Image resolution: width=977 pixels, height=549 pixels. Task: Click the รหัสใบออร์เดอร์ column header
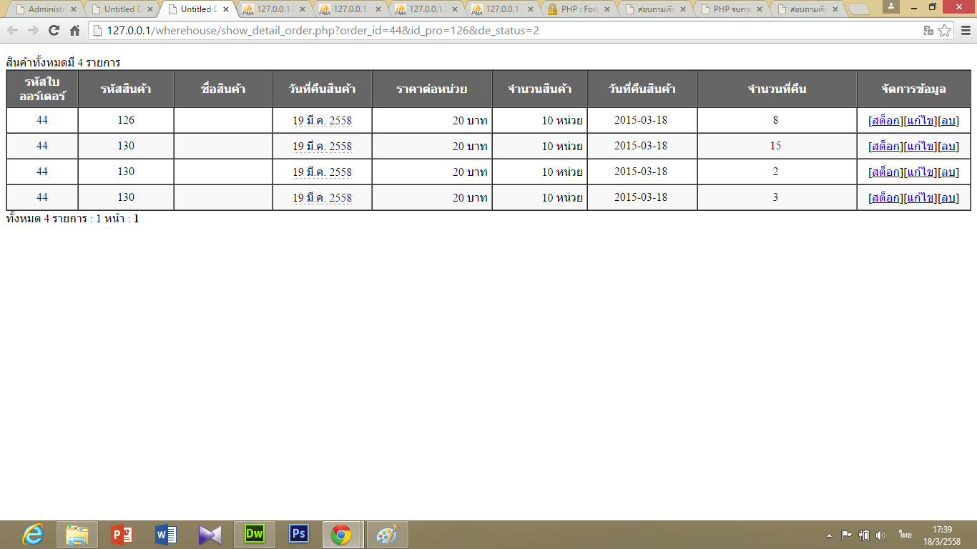point(42,89)
